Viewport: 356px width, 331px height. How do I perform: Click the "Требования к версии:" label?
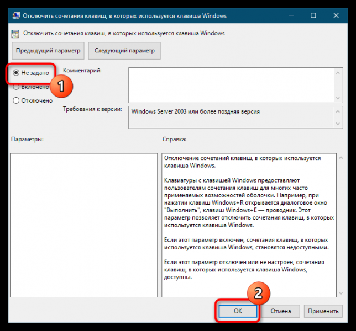pyautogui.click(x=92, y=109)
